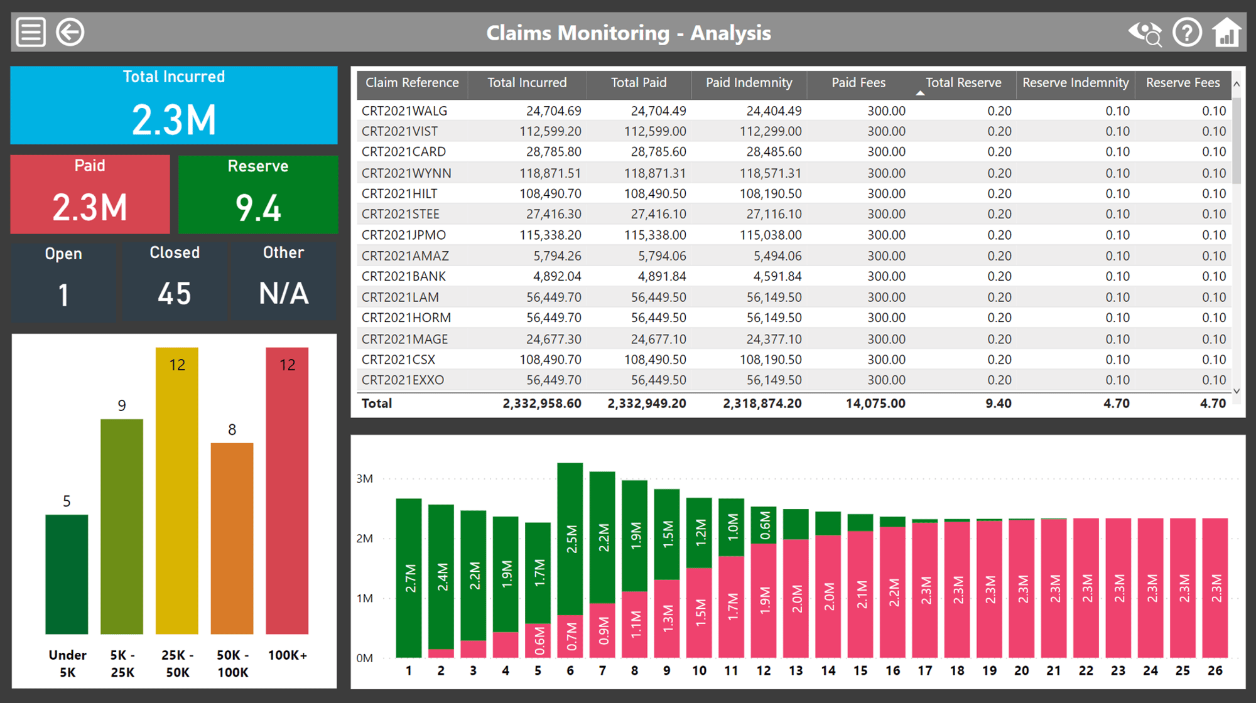Select the Closed claims card
1256x703 pixels.
pyautogui.click(x=175, y=282)
